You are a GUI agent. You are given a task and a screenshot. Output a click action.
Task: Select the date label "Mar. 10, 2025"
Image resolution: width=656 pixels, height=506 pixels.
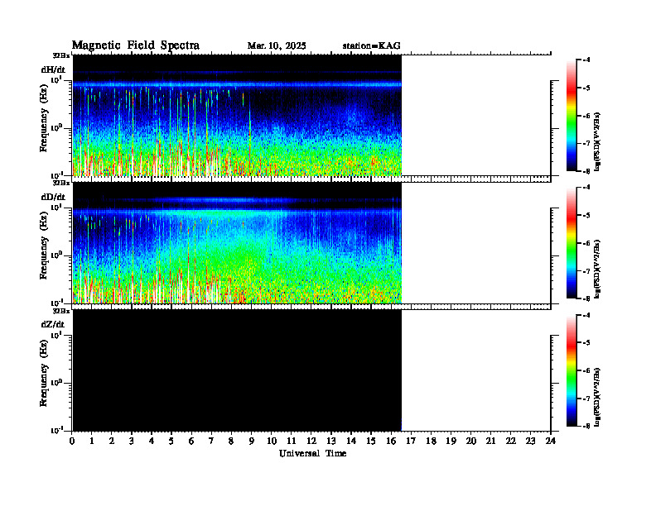coord(277,46)
